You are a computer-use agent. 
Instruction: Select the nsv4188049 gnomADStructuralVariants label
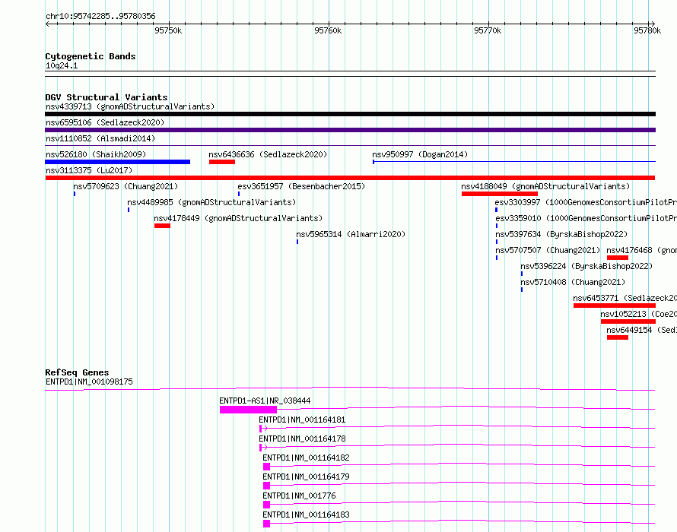pyautogui.click(x=545, y=186)
